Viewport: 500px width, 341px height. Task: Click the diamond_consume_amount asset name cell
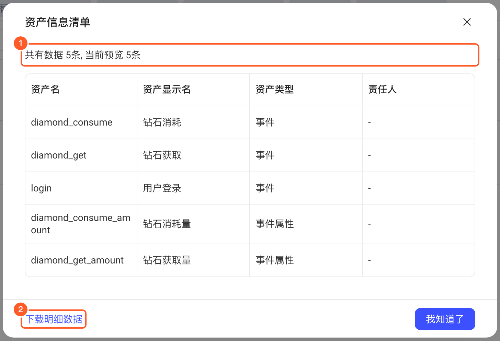[81, 224]
